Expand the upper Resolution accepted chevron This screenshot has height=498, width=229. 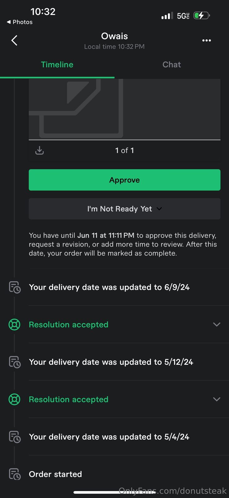coord(217,324)
